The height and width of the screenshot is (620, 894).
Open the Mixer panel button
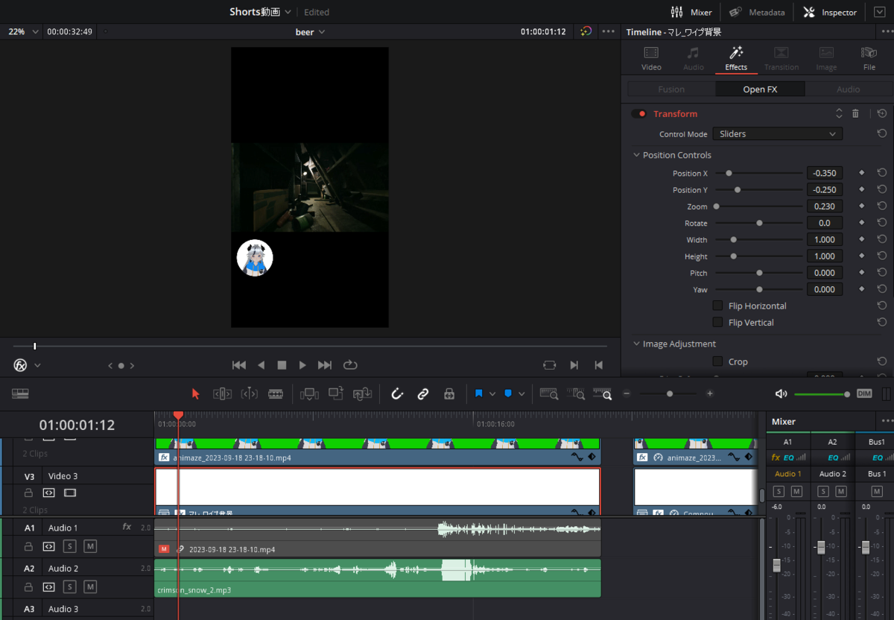pos(691,12)
